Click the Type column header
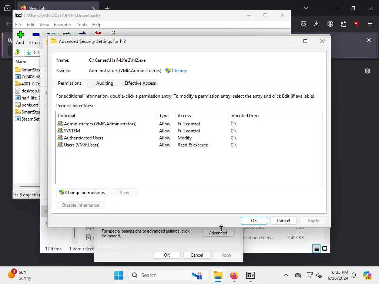This screenshot has width=379, height=284. click(166, 116)
